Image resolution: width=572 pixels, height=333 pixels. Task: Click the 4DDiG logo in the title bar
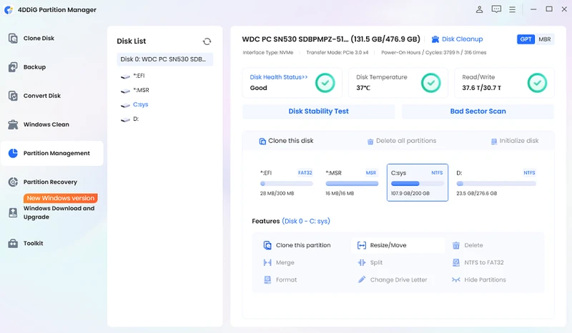9,10
